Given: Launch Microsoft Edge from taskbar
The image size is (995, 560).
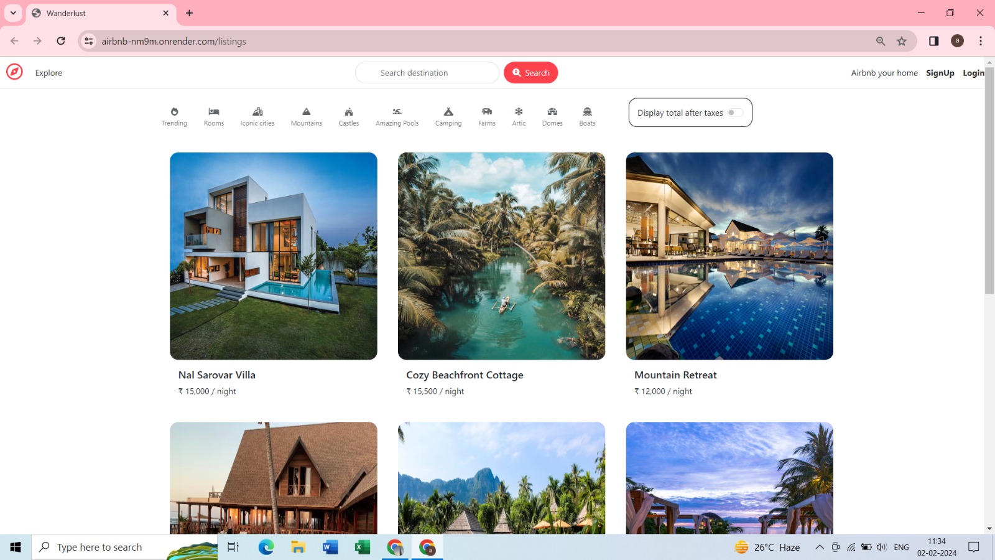Looking at the screenshot, I should (266, 547).
